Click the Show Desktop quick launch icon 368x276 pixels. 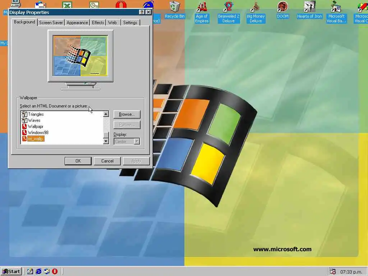click(x=30, y=272)
